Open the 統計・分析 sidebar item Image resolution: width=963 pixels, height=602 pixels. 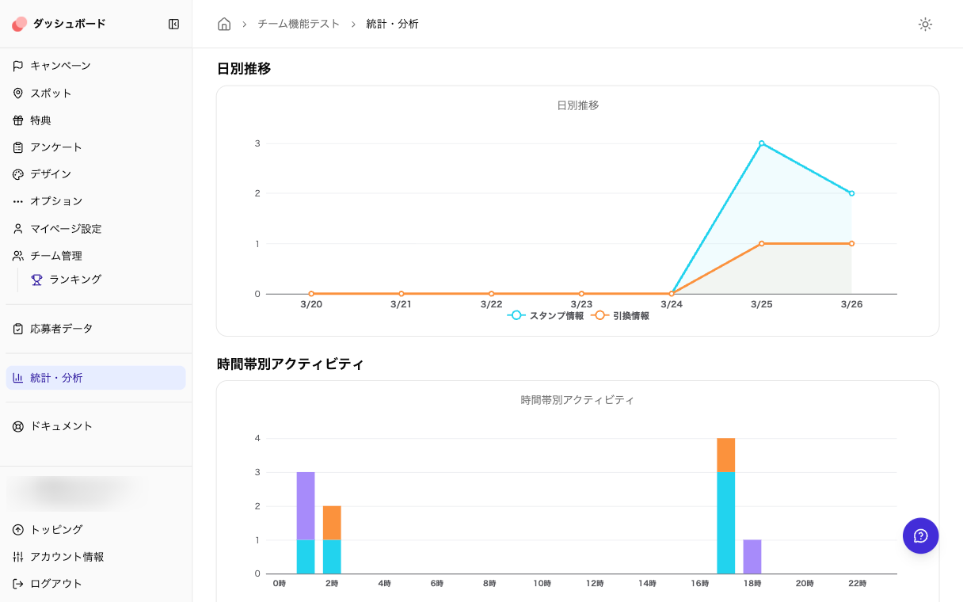click(x=95, y=378)
